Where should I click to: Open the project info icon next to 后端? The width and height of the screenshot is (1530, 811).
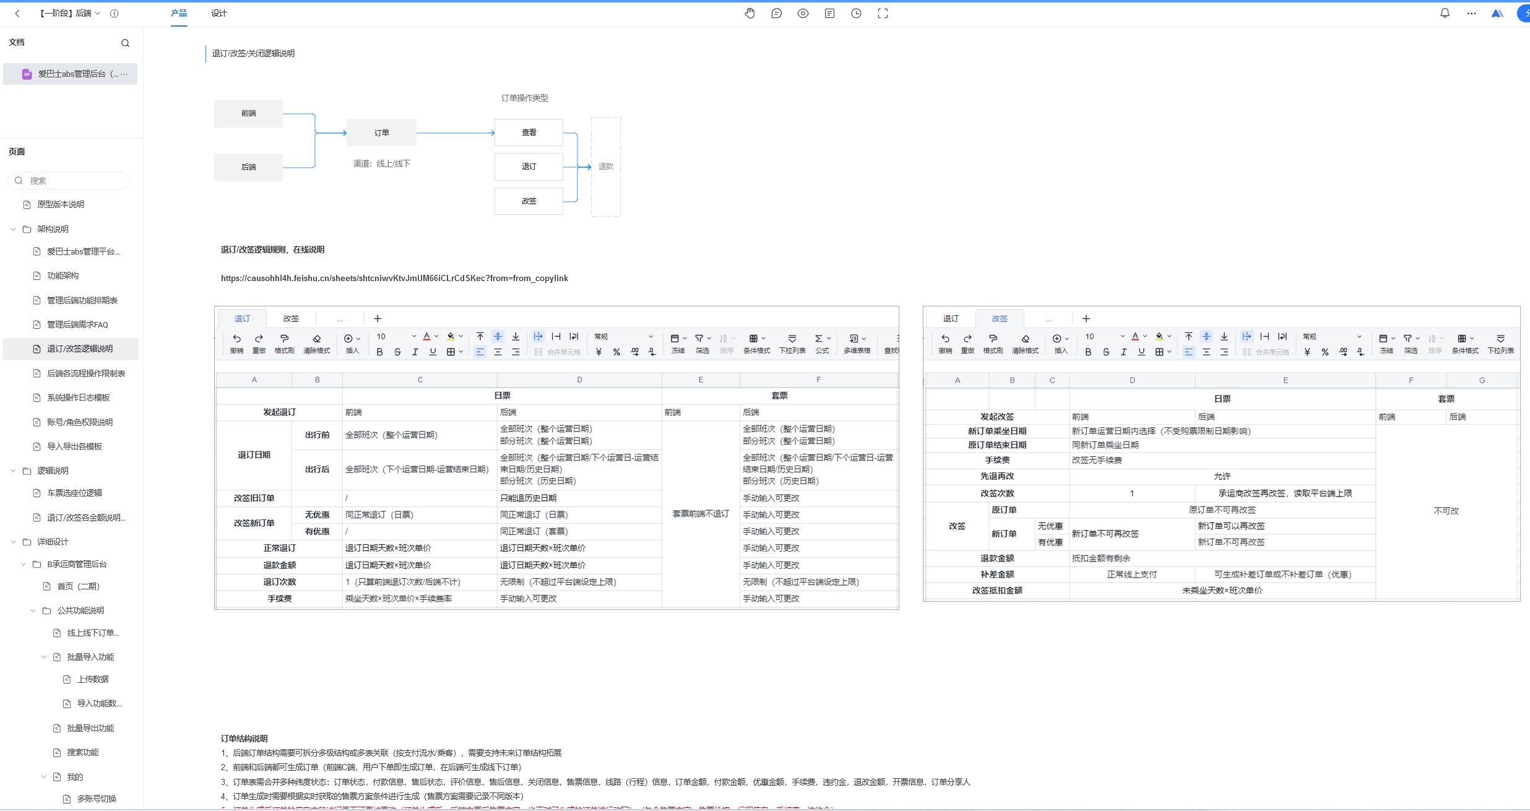pyautogui.click(x=114, y=13)
